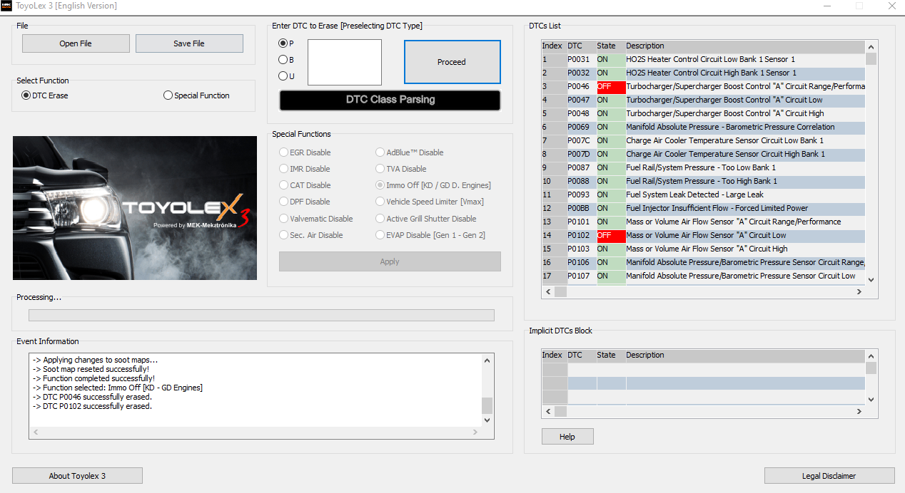Select DTC P0032 in the list

pyautogui.click(x=582, y=73)
